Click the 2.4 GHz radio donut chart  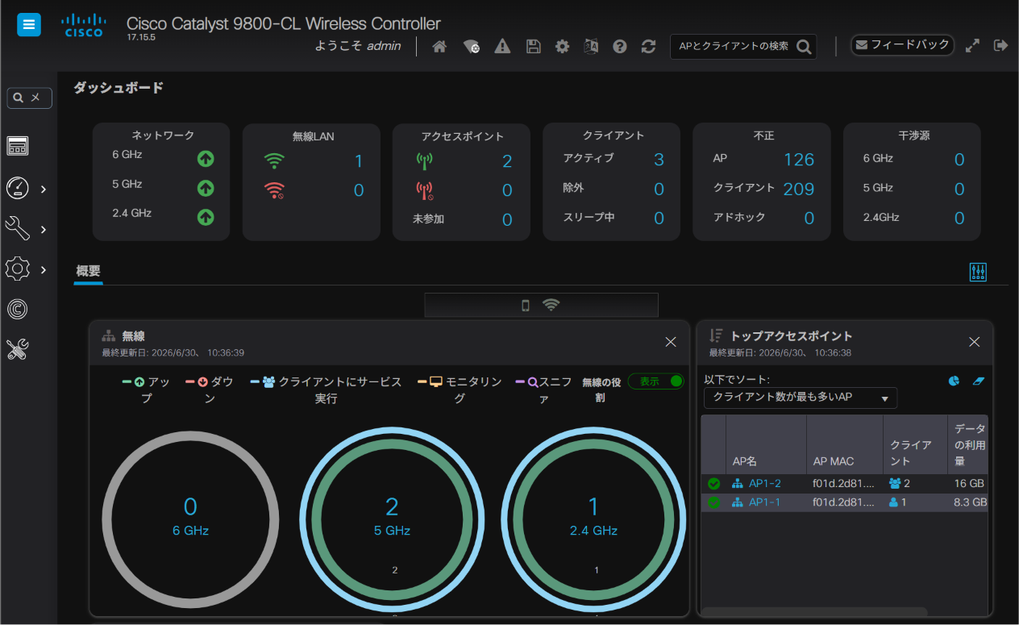593,519
